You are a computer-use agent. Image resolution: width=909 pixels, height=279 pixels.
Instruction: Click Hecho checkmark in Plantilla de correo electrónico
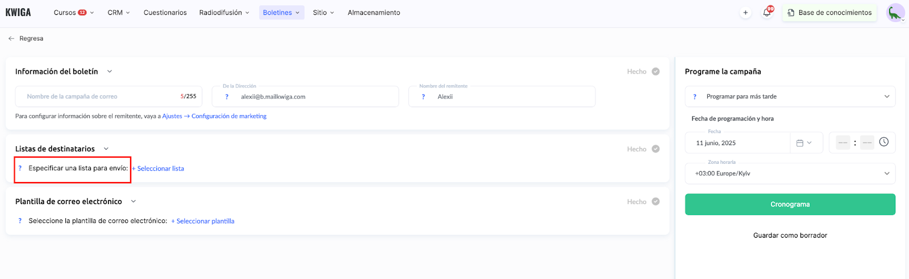656,202
